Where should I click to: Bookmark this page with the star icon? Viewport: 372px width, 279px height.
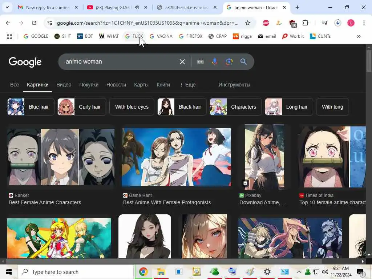pos(248,23)
